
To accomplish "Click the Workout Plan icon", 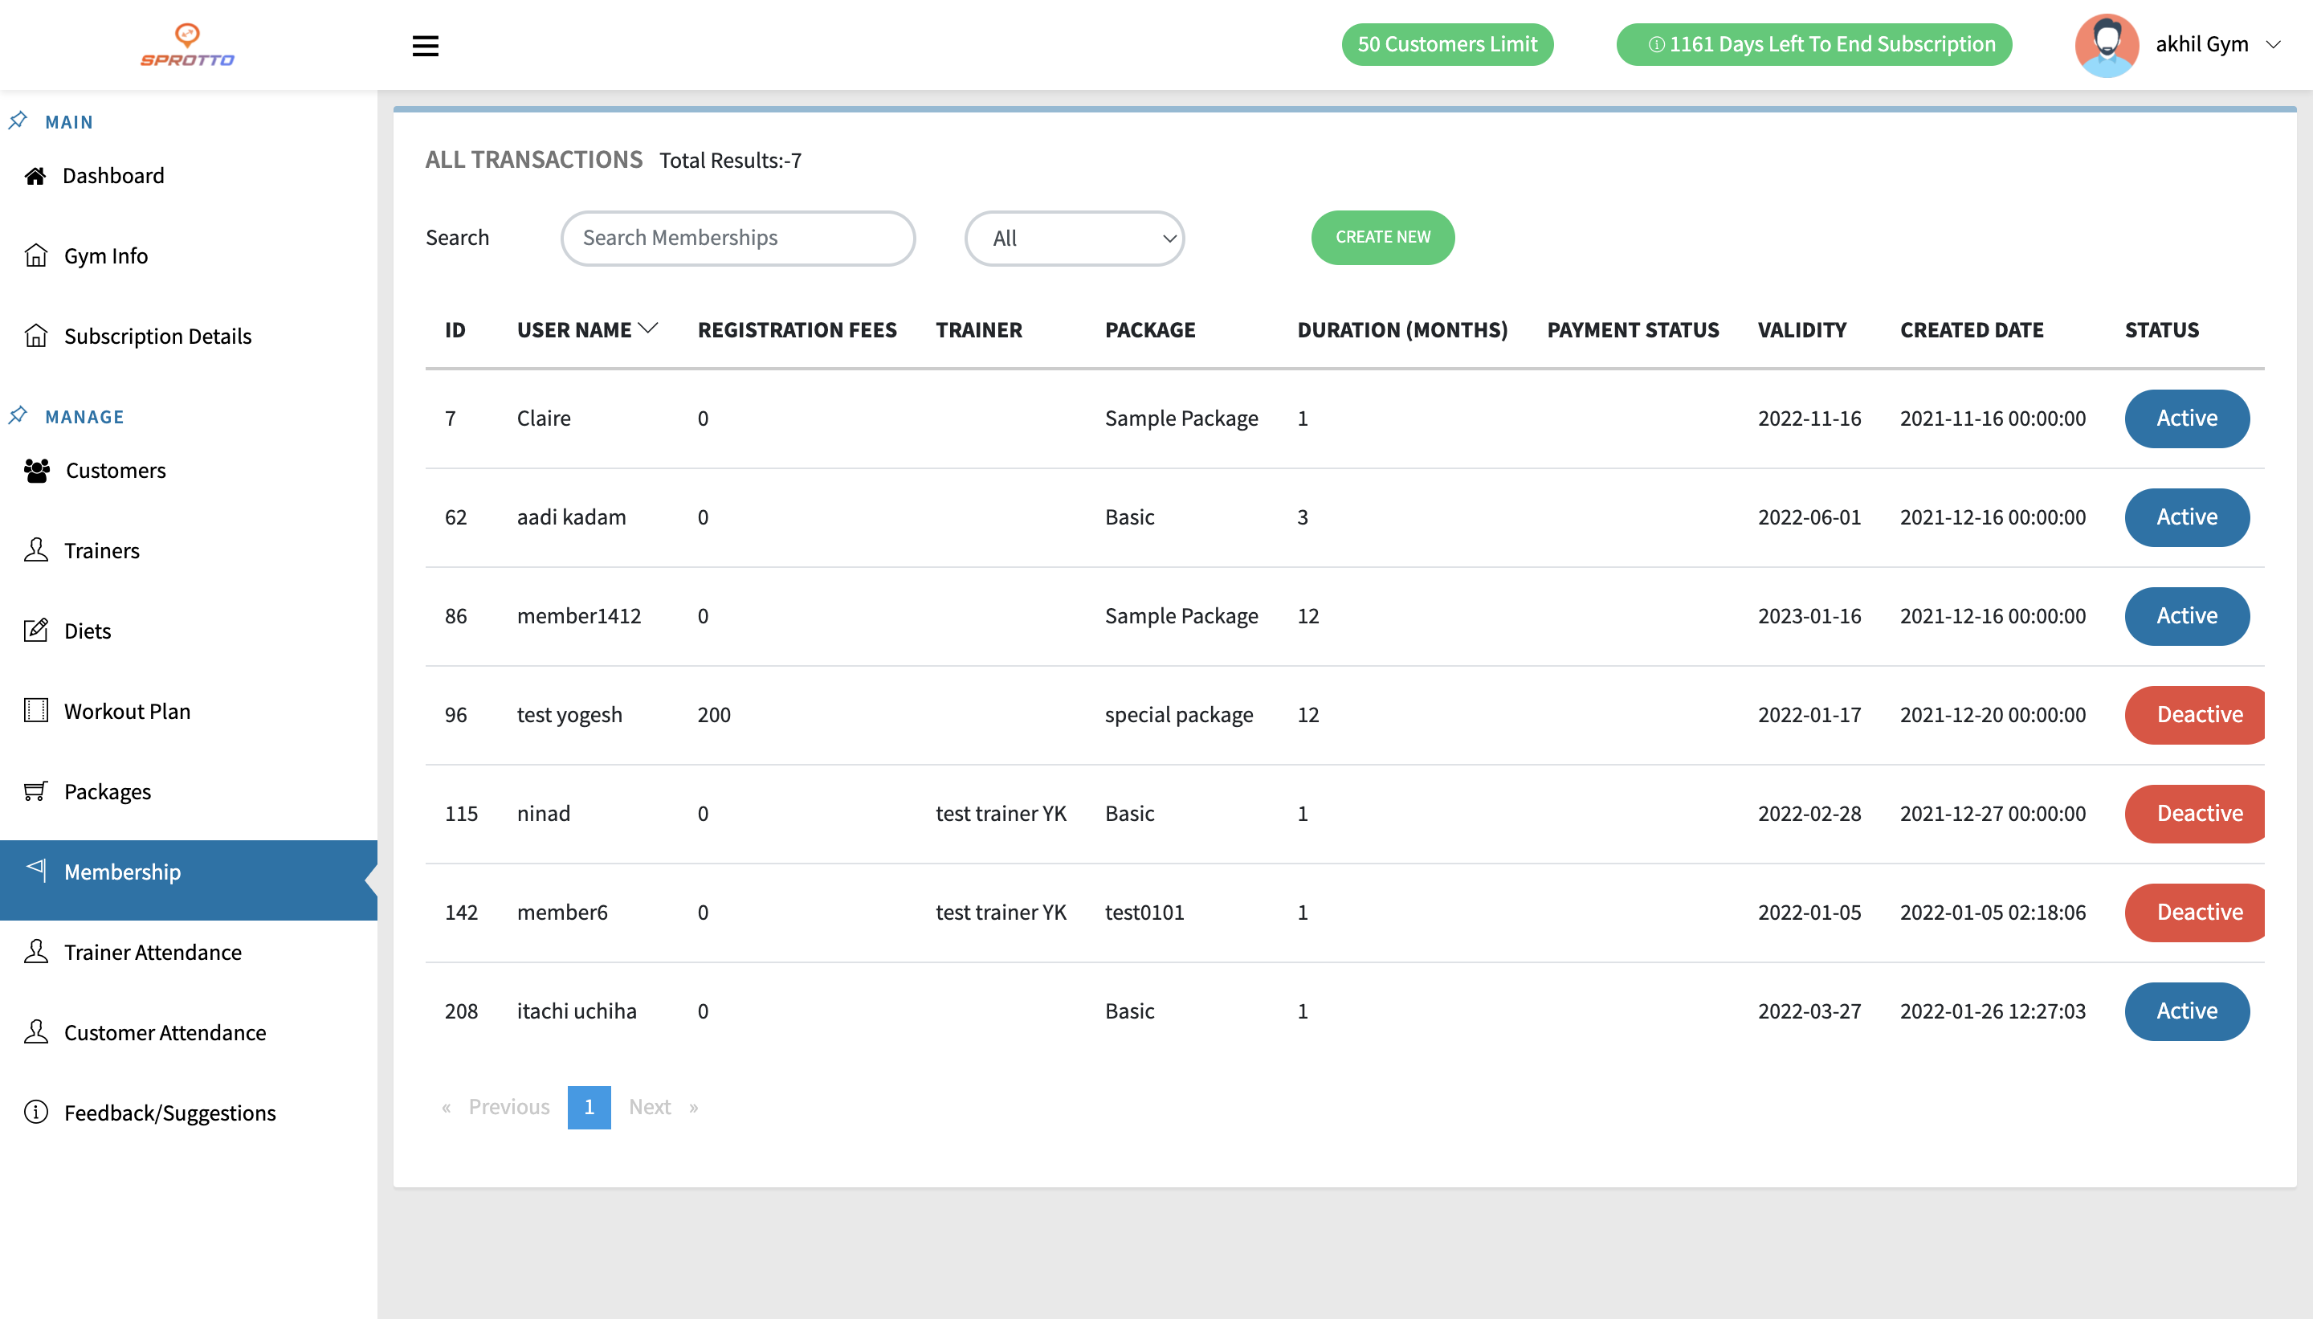I will (36, 710).
